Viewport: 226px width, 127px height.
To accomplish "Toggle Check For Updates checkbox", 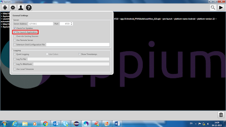I will click(x=14, y=28).
